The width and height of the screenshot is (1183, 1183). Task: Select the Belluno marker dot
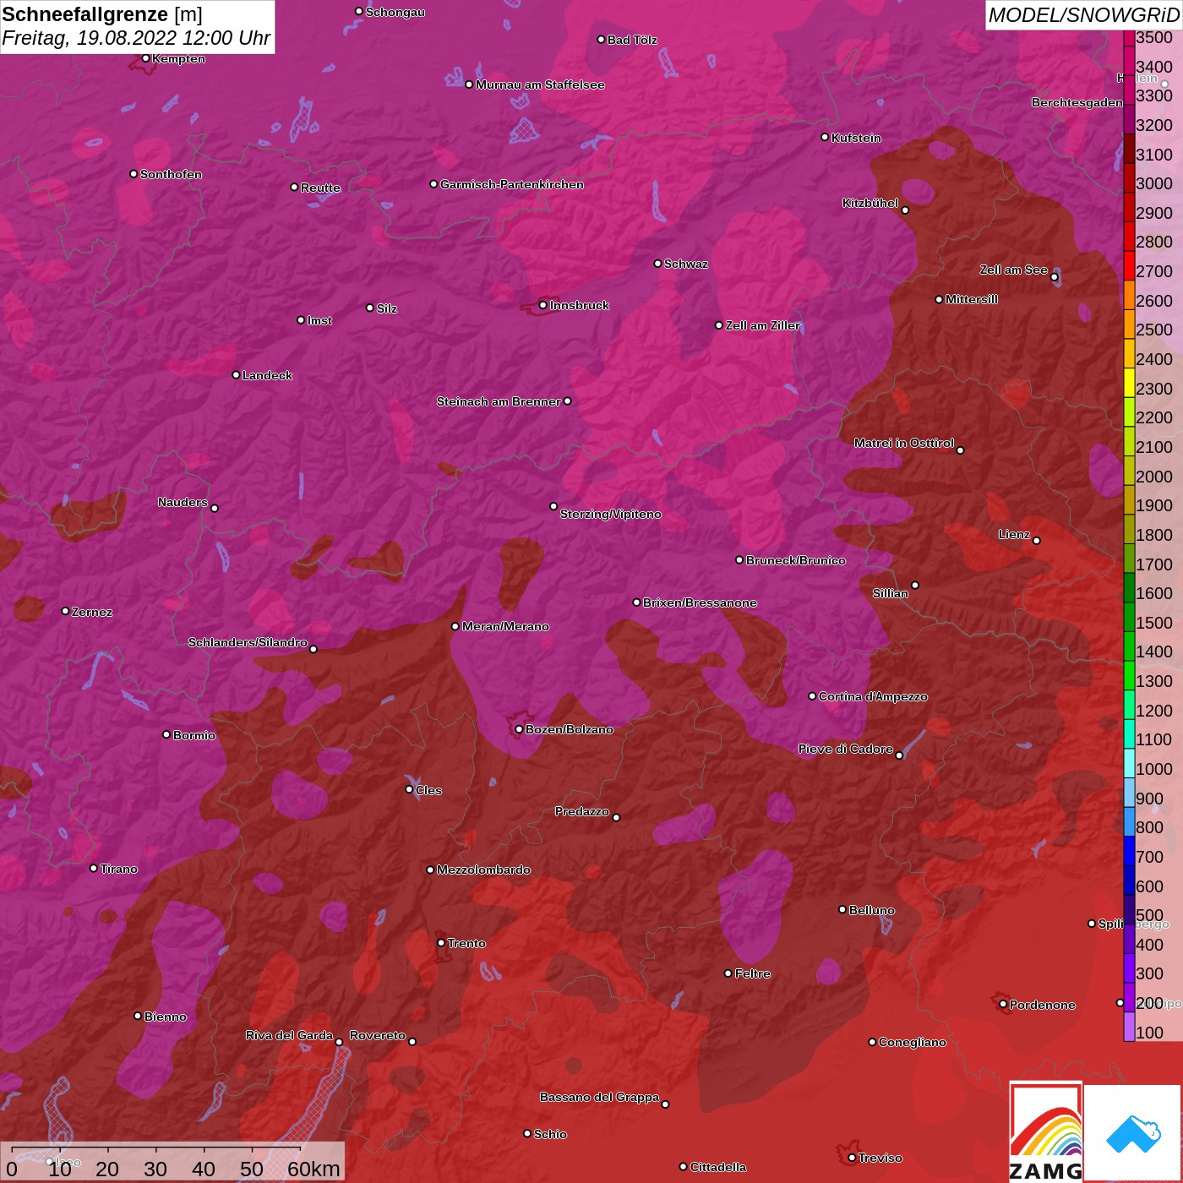(842, 909)
